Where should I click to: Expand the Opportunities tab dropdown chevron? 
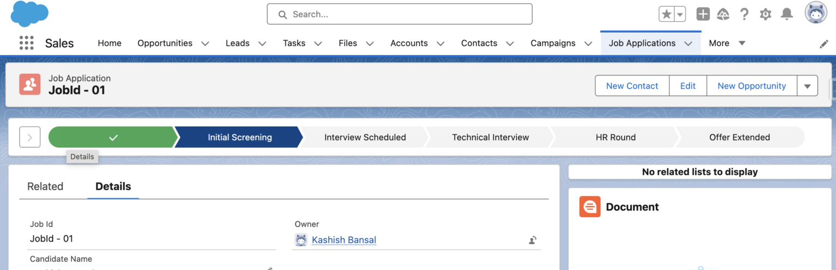click(205, 43)
